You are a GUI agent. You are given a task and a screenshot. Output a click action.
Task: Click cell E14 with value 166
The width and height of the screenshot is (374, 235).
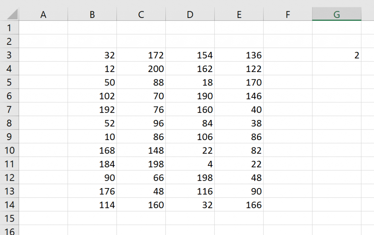point(239,205)
